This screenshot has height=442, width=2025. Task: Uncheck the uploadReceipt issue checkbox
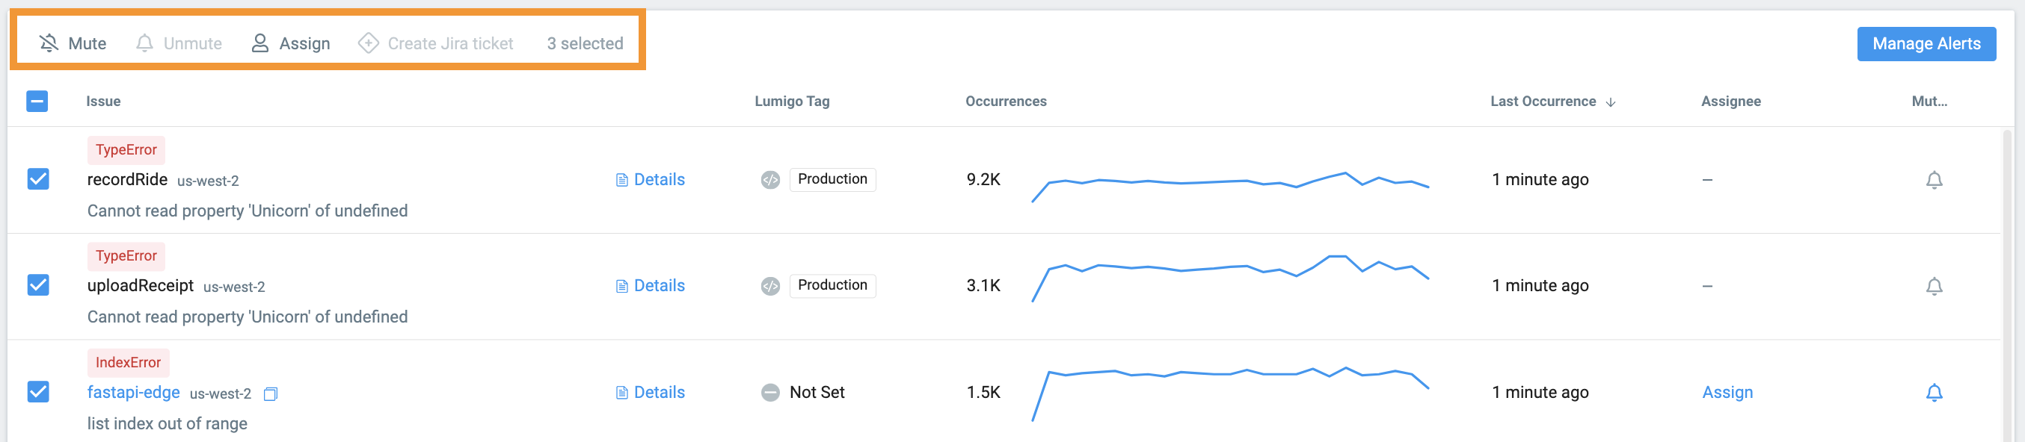[37, 285]
